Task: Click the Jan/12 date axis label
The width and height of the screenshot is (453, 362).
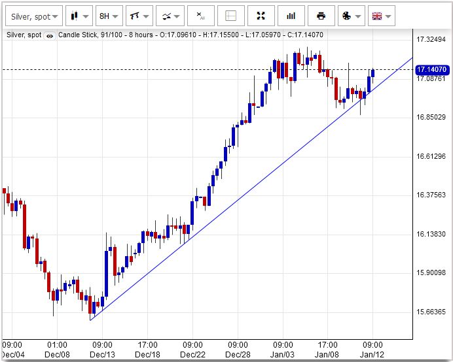Action: pyautogui.click(x=372, y=355)
